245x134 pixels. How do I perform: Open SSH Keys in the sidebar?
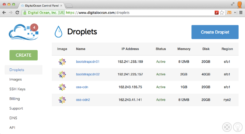tap(17, 89)
